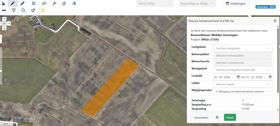280x126 pixels.
Task: Open the filter funnel tool
Action: 14,10
